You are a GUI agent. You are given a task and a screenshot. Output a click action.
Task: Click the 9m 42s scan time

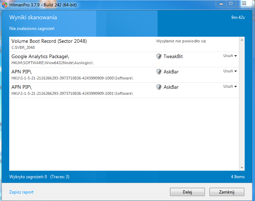click(238, 17)
